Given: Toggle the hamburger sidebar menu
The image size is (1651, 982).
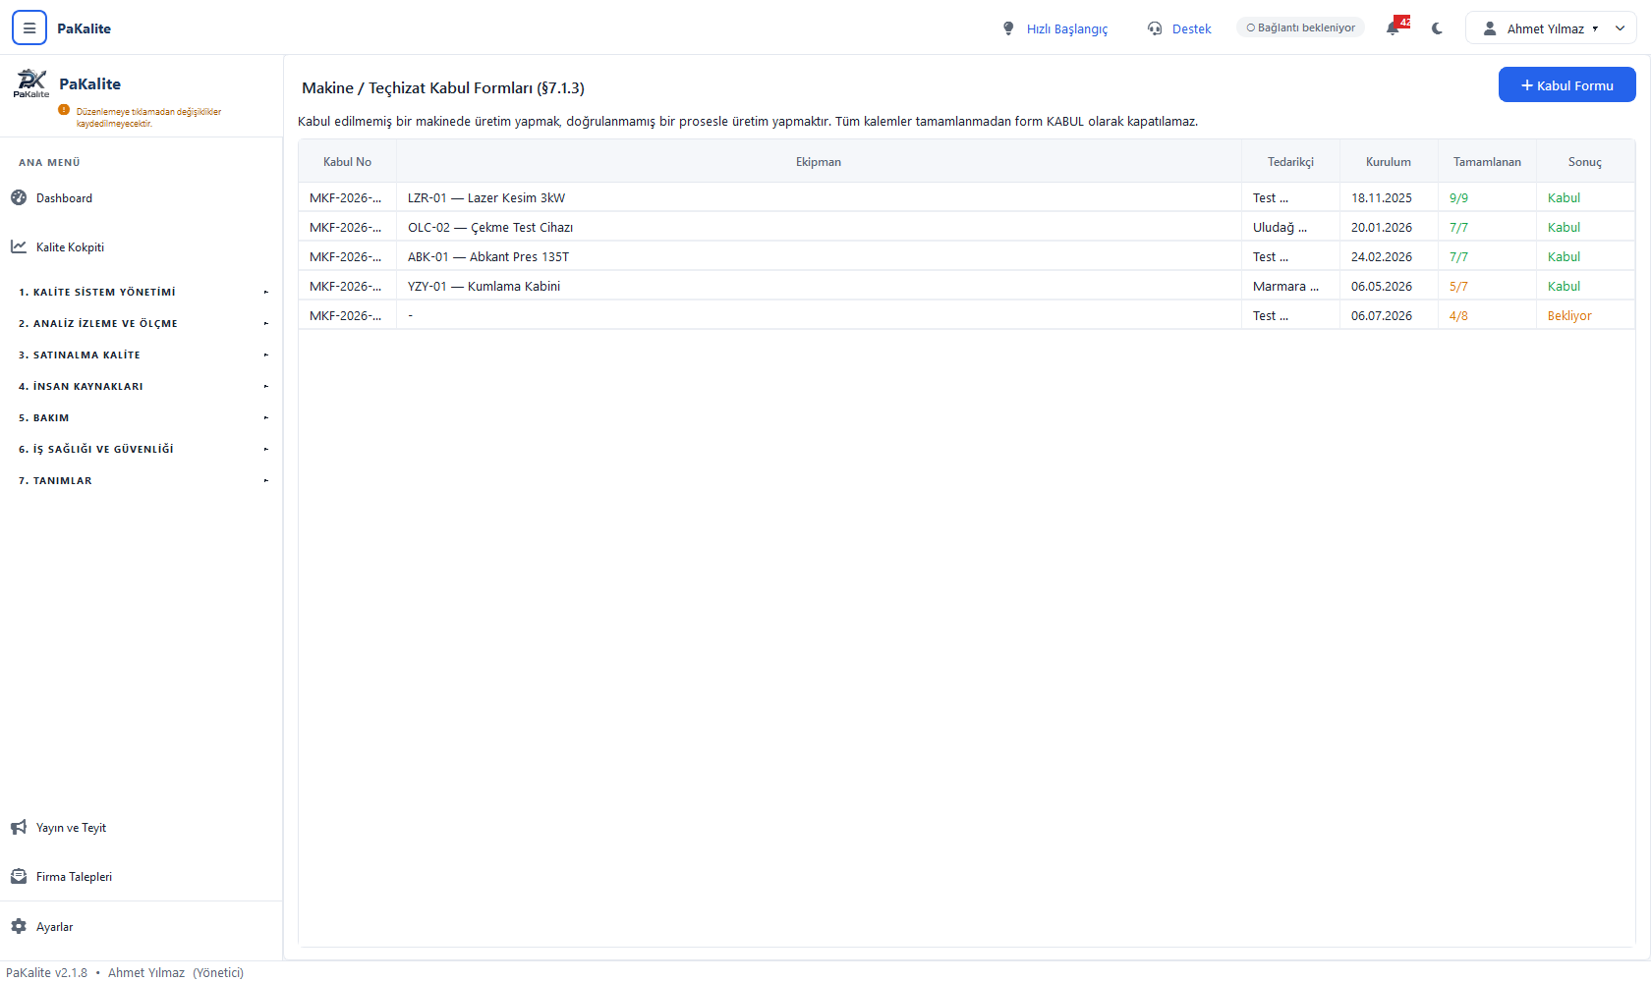Looking at the screenshot, I should pos(29,28).
